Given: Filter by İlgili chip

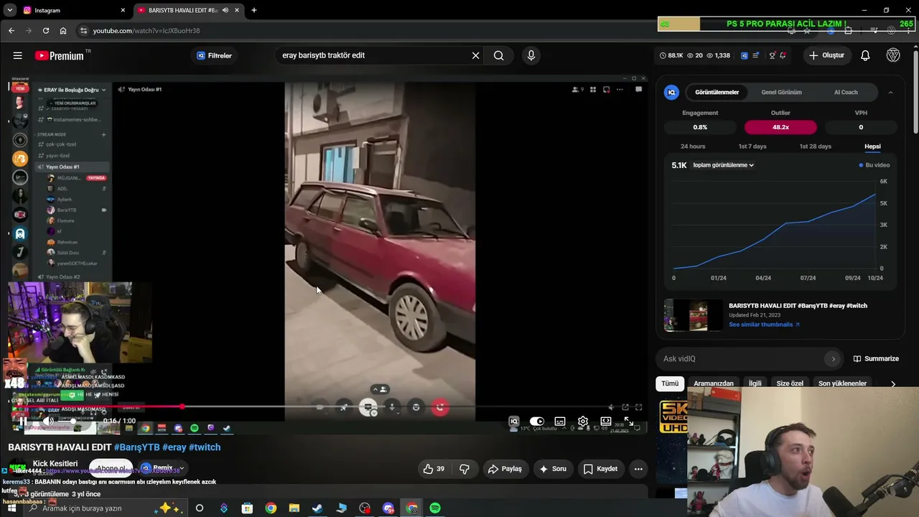Looking at the screenshot, I should 755,383.
